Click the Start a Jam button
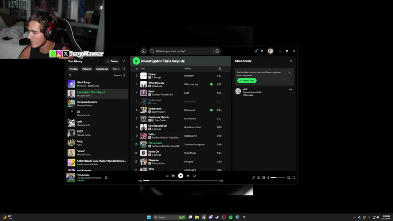This screenshot has width=393, height=221. point(247,80)
